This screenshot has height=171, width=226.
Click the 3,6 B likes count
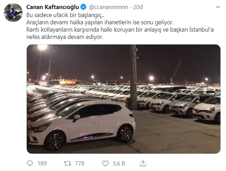[119, 163]
